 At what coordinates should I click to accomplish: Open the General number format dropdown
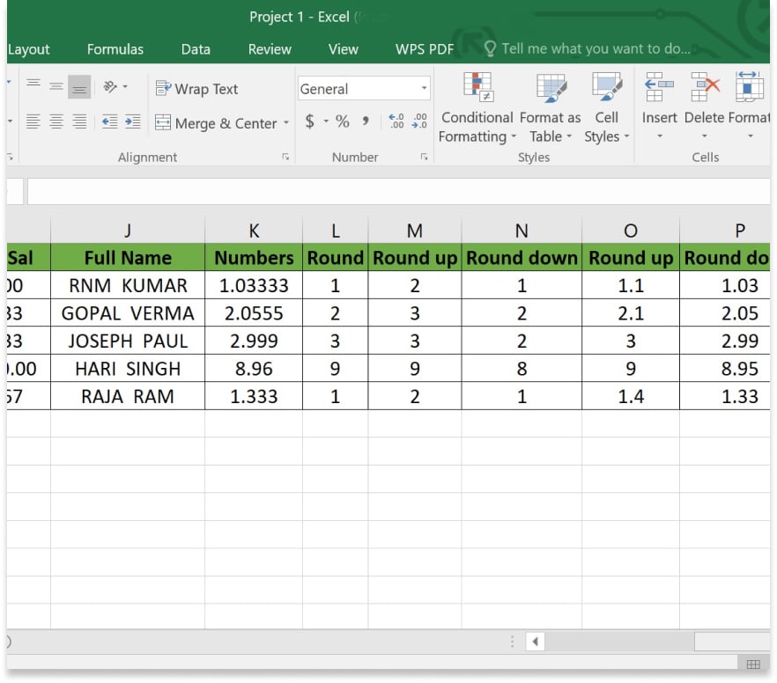point(424,89)
